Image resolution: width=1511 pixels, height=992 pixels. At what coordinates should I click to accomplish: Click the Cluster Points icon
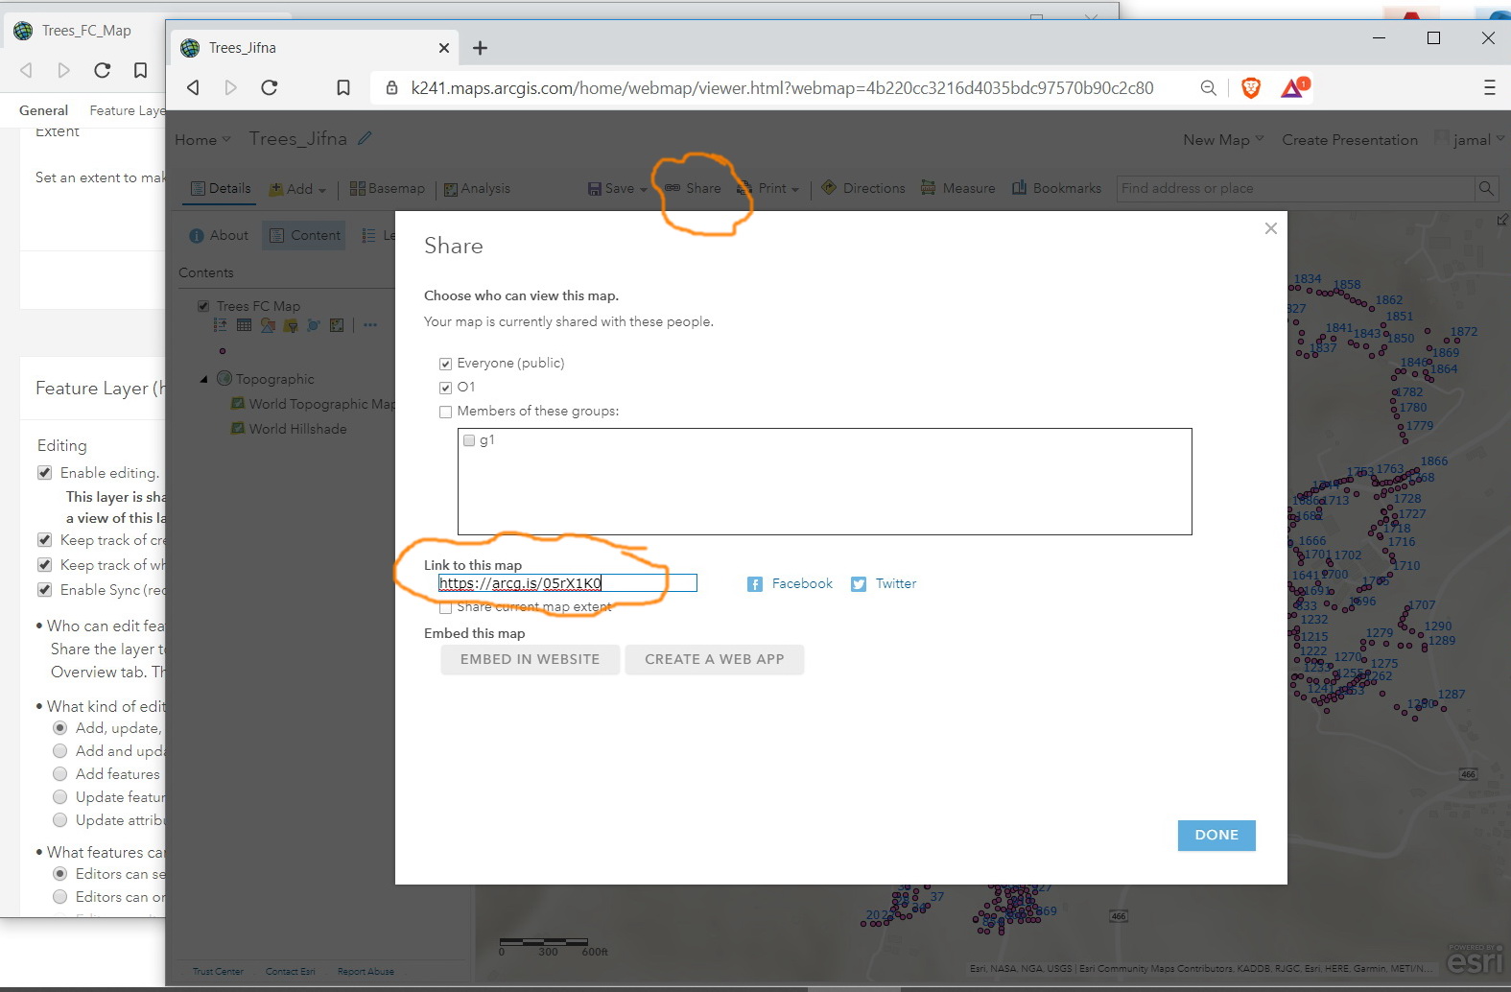[x=313, y=325]
